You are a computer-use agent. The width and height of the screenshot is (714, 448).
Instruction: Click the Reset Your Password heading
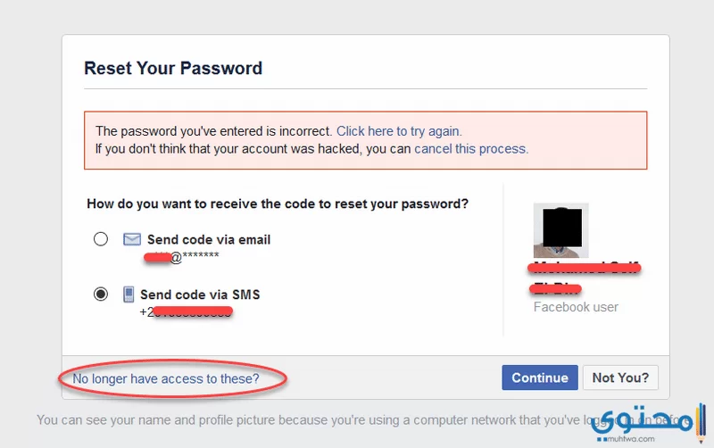click(173, 69)
